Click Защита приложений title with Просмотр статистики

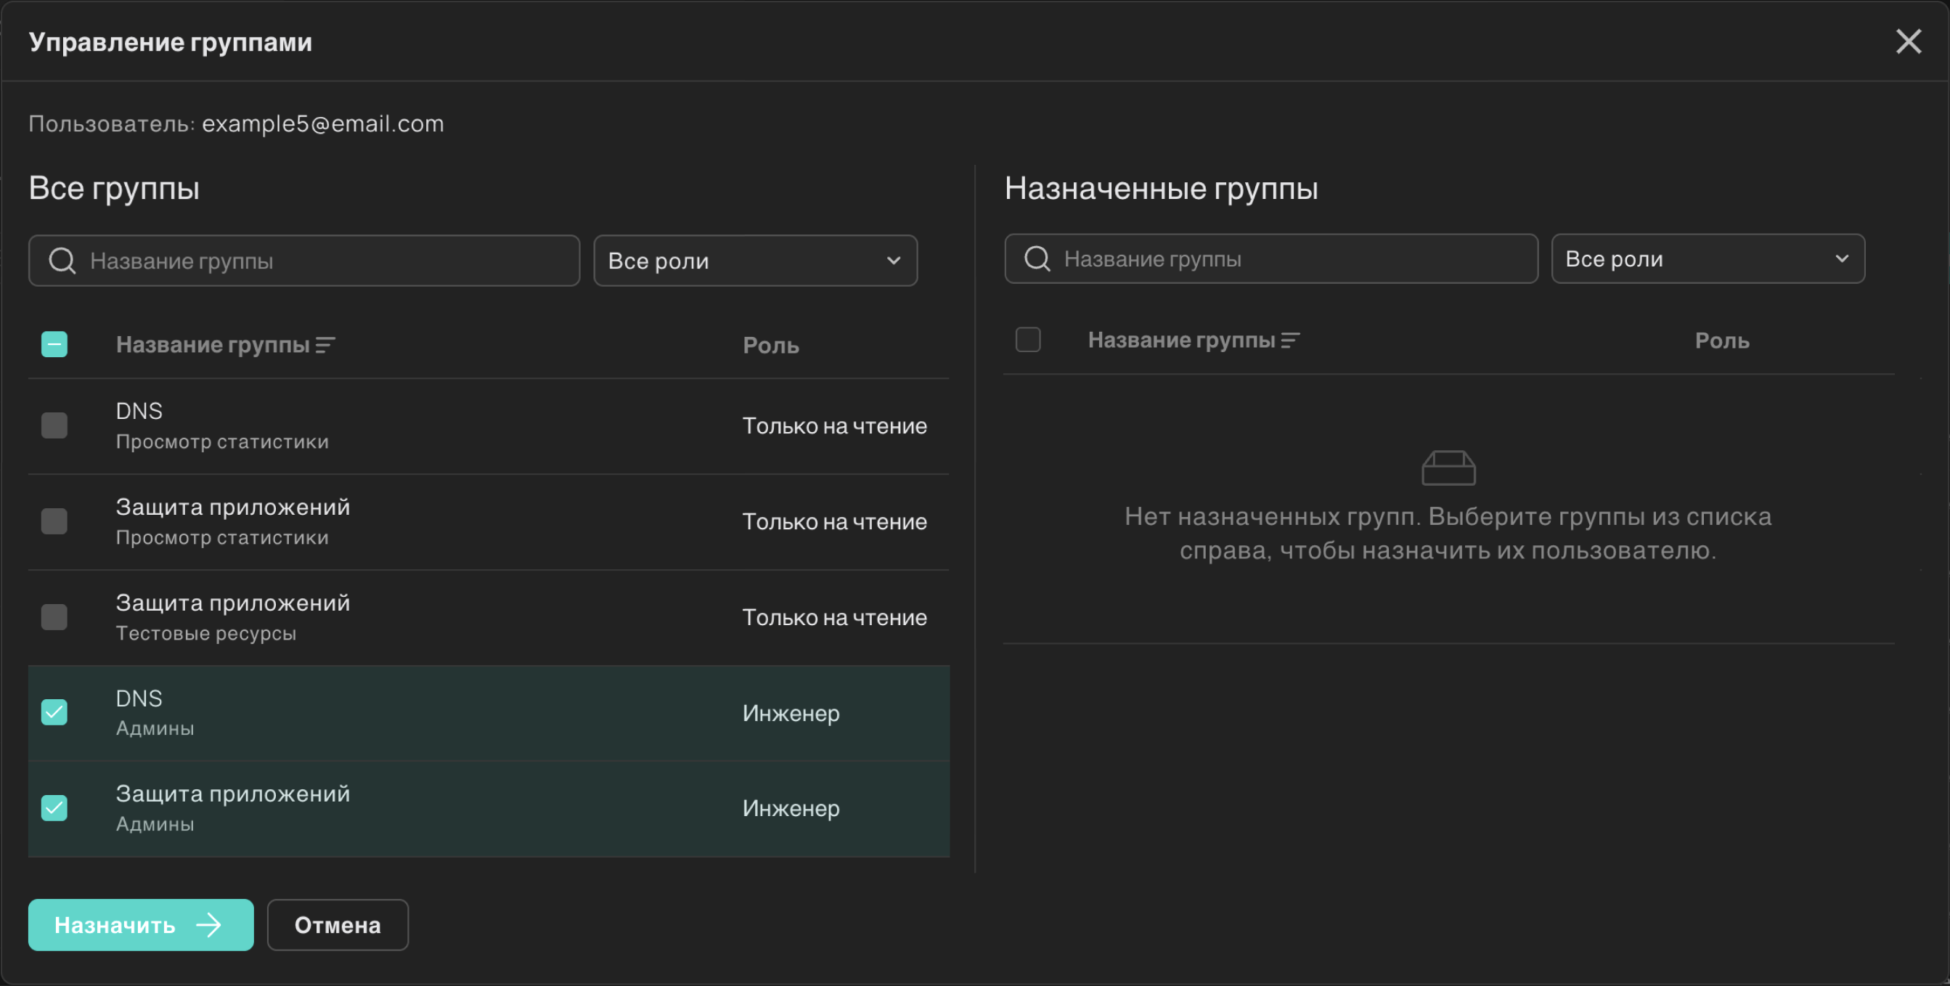(233, 507)
